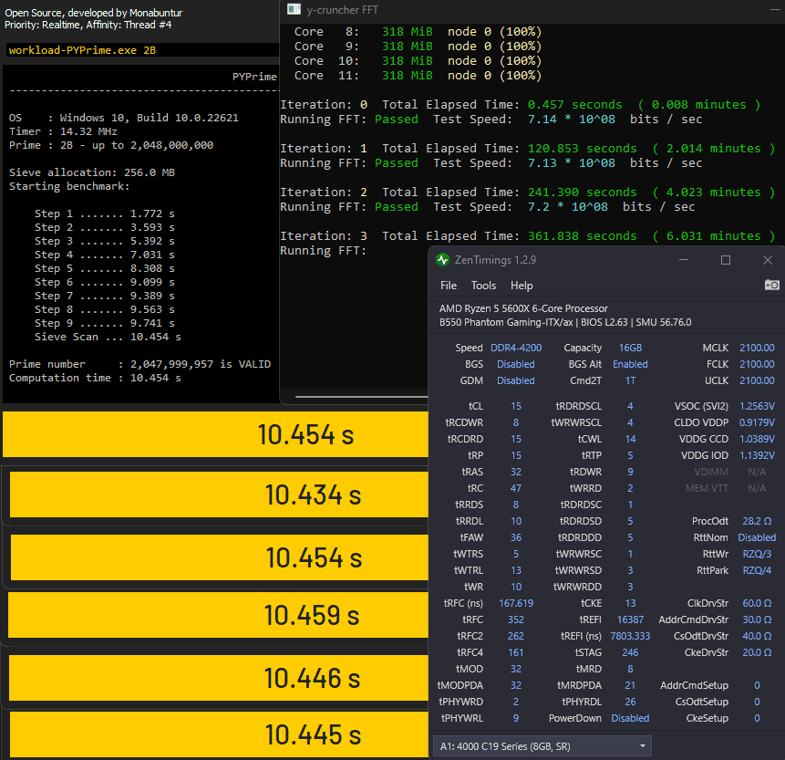Select the first 10.454 s result bar

tap(215, 434)
